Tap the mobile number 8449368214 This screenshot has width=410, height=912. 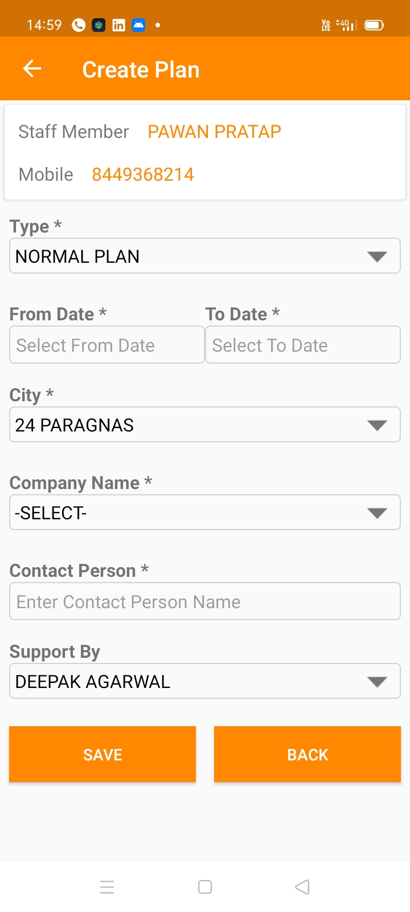point(143,174)
